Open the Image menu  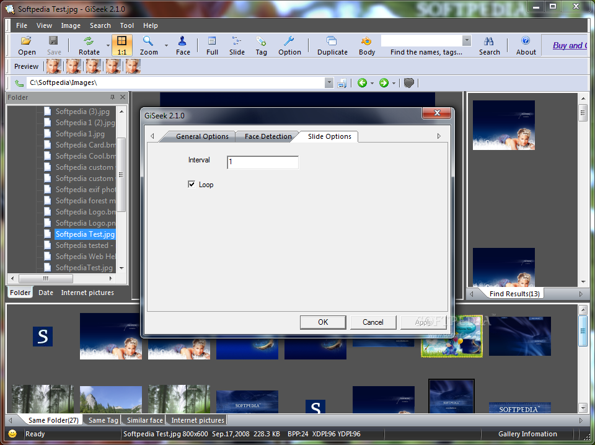coord(71,25)
